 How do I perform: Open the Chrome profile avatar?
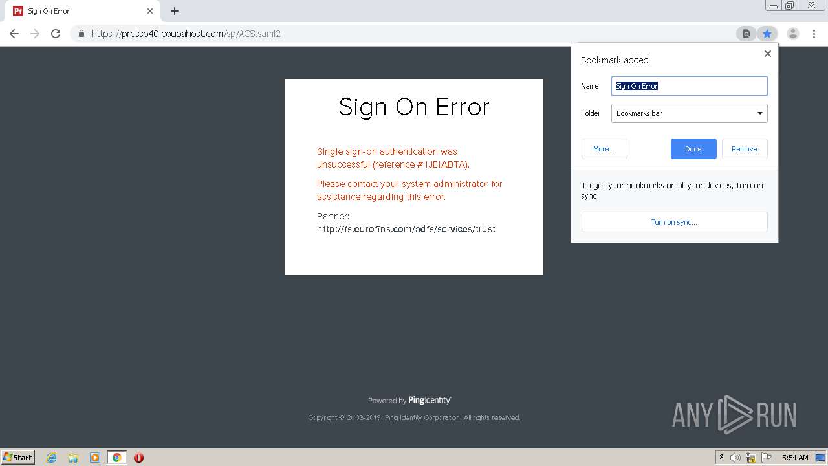click(x=793, y=34)
